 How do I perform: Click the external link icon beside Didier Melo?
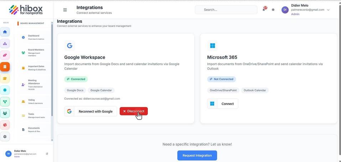[47, 154]
